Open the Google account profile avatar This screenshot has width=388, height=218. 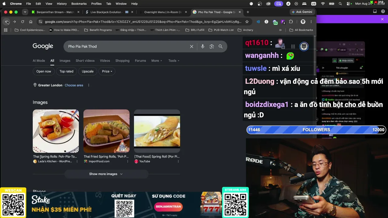point(304,46)
